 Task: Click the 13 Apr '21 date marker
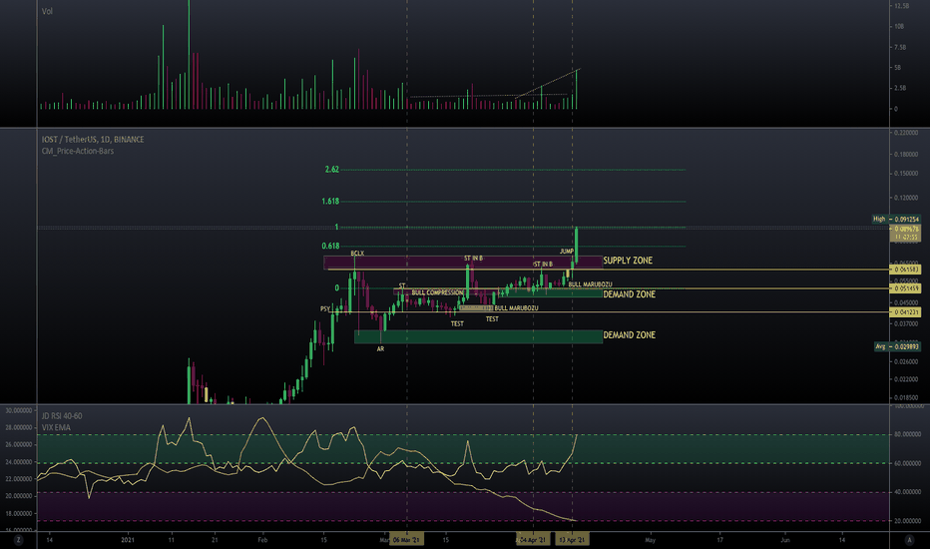coord(573,540)
